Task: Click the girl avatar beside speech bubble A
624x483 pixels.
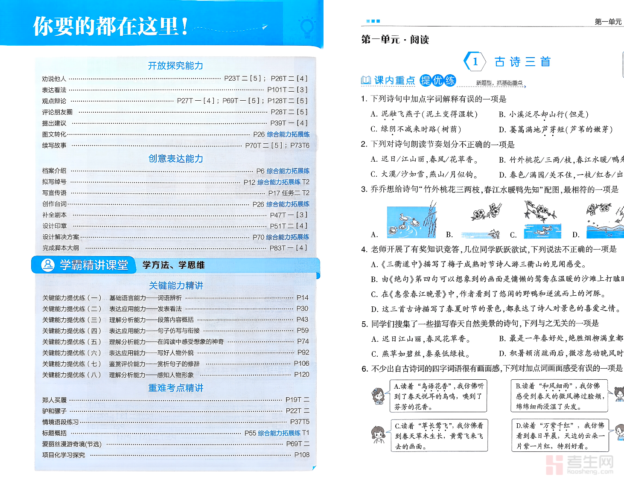Action: tap(378, 396)
